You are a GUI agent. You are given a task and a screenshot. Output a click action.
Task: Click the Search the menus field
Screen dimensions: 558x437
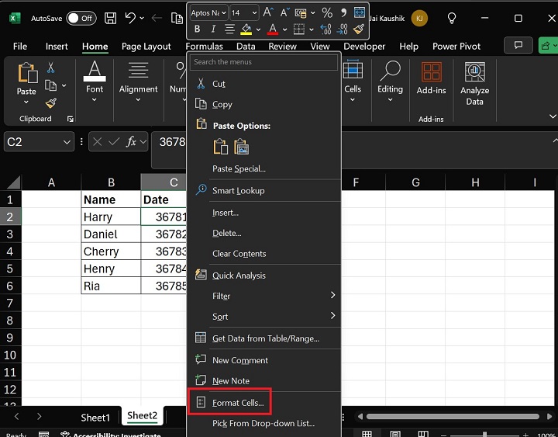(263, 62)
